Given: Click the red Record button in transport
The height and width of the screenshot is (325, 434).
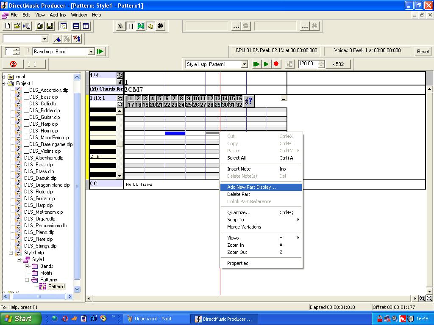Looking at the screenshot, I should (276, 64).
